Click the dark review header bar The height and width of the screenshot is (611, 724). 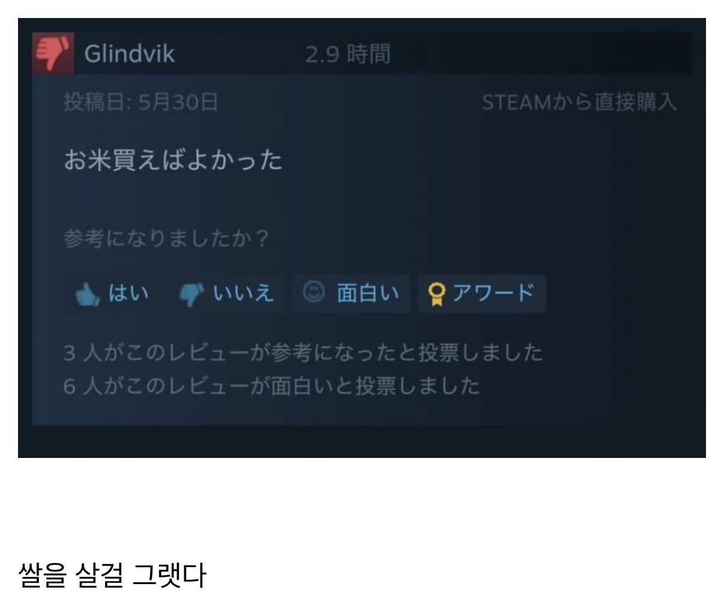pos(362,53)
